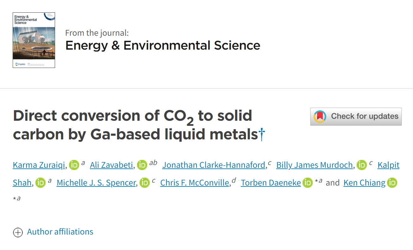Click Michelle J. S. Spencer's ORCID icon
Image resolution: width=413 pixels, height=250 pixels.
click(x=145, y=183)
